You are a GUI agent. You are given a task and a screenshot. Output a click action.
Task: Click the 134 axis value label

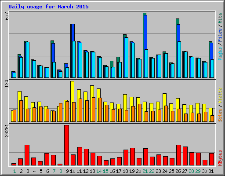click(x=7, y=84)
